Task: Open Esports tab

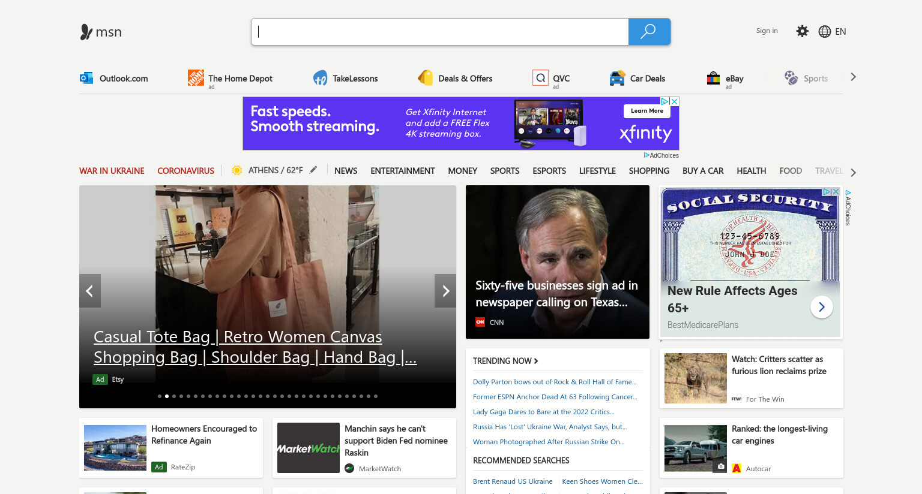Action: [x=549, y=171]
